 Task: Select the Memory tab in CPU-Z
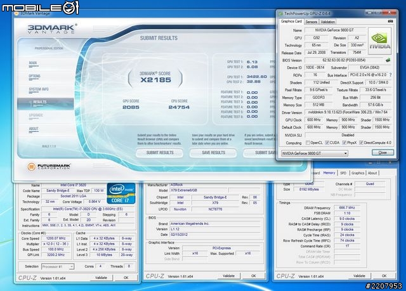(x=329, y=173)
